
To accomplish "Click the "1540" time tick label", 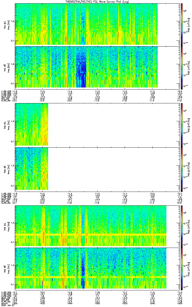I will 152,303.
